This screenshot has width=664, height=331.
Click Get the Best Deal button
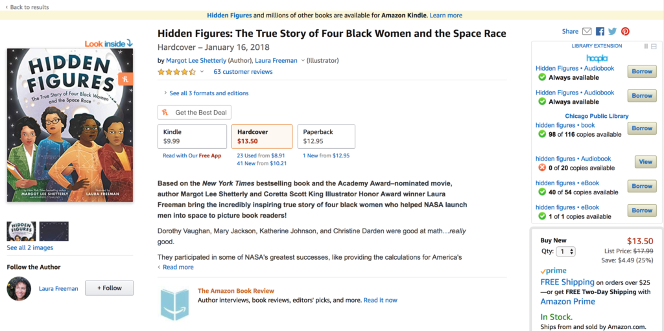pos(195,113)
